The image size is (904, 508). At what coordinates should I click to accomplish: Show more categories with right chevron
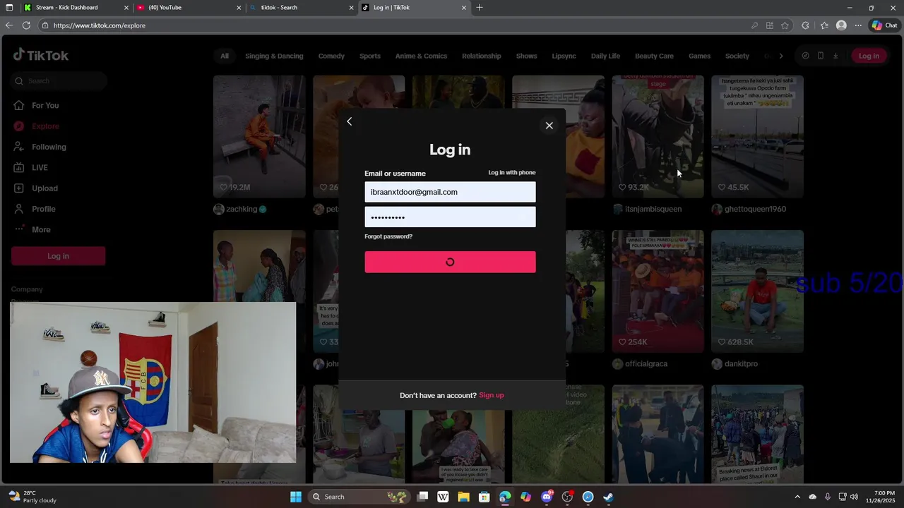pos(780,56)
